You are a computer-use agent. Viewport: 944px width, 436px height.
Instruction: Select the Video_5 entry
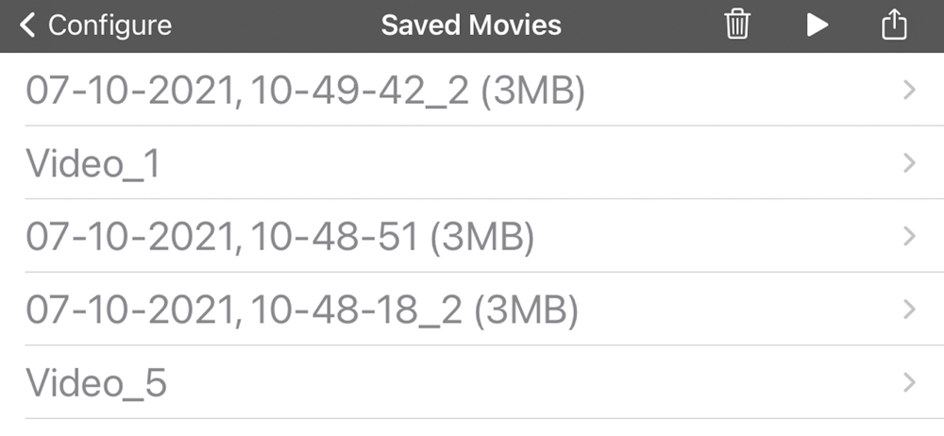472,382
